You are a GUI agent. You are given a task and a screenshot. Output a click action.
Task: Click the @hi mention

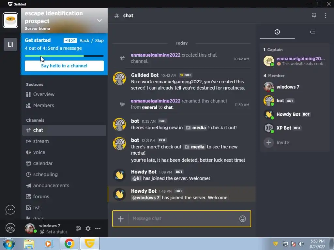click(137, 178)
